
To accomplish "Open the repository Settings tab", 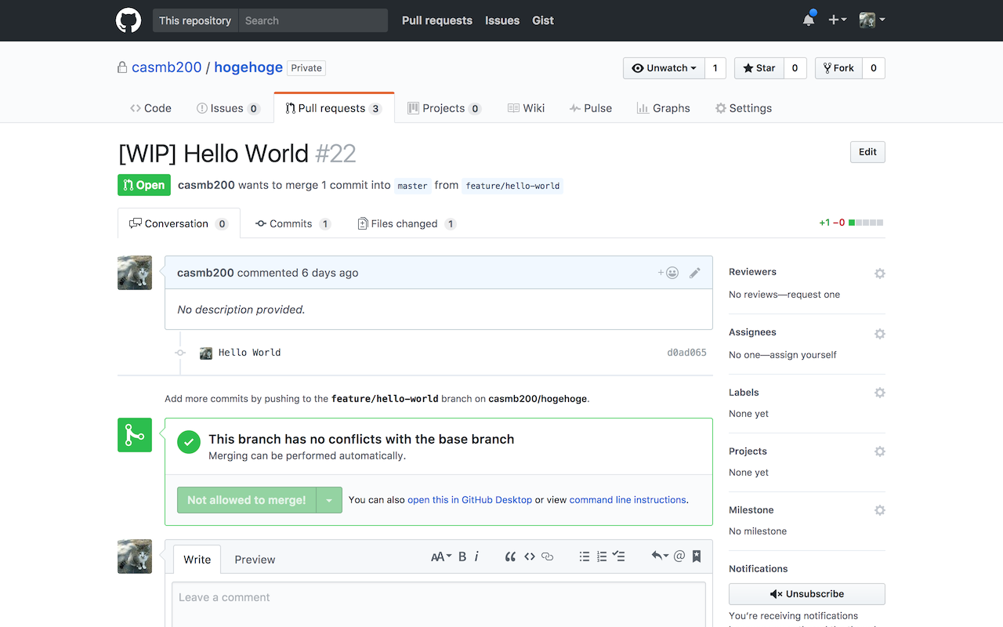I will [744, 108].
